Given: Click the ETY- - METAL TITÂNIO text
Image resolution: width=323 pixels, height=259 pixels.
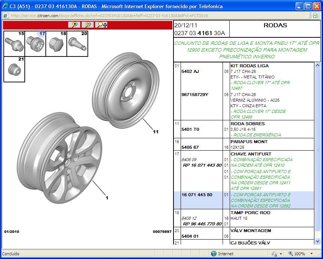Looking at the screenshot, I should [253, 77].
